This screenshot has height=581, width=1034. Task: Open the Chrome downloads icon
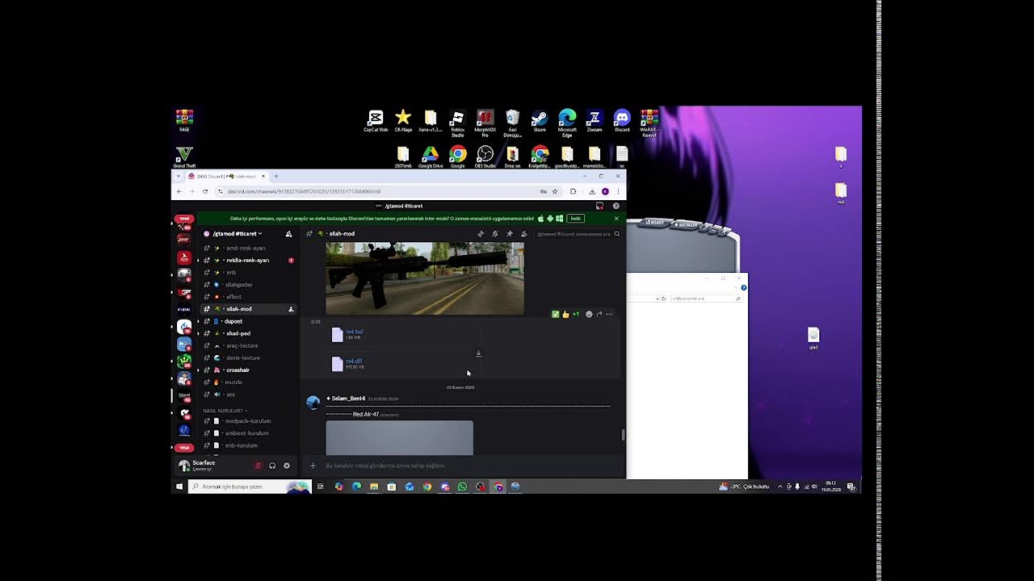click(x=592, y=191)
